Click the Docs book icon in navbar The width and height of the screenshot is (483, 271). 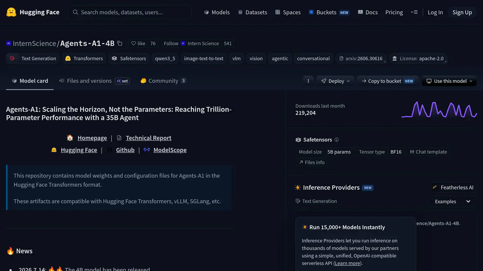click(x=360, y=12)
